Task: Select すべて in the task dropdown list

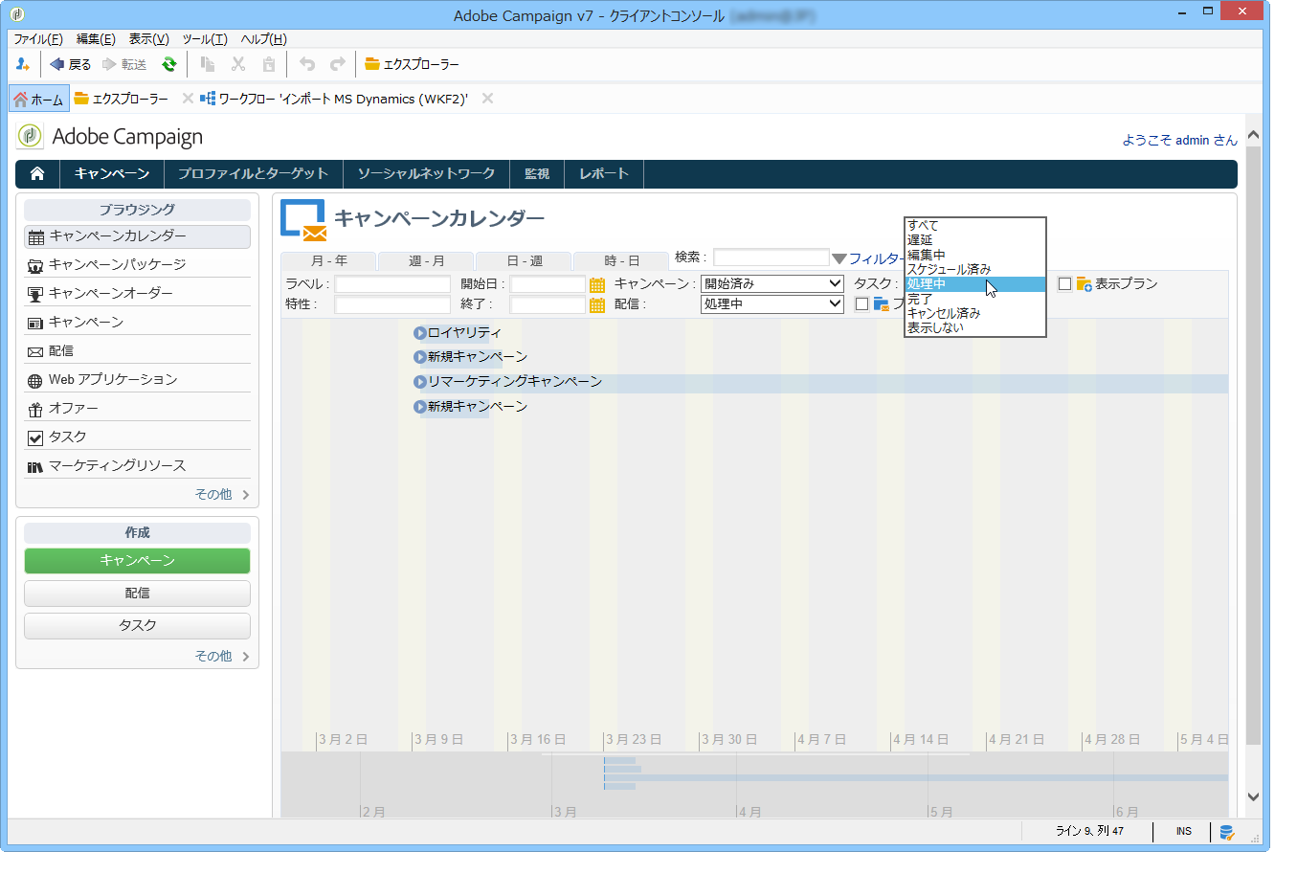Action: tap(975, 226)
